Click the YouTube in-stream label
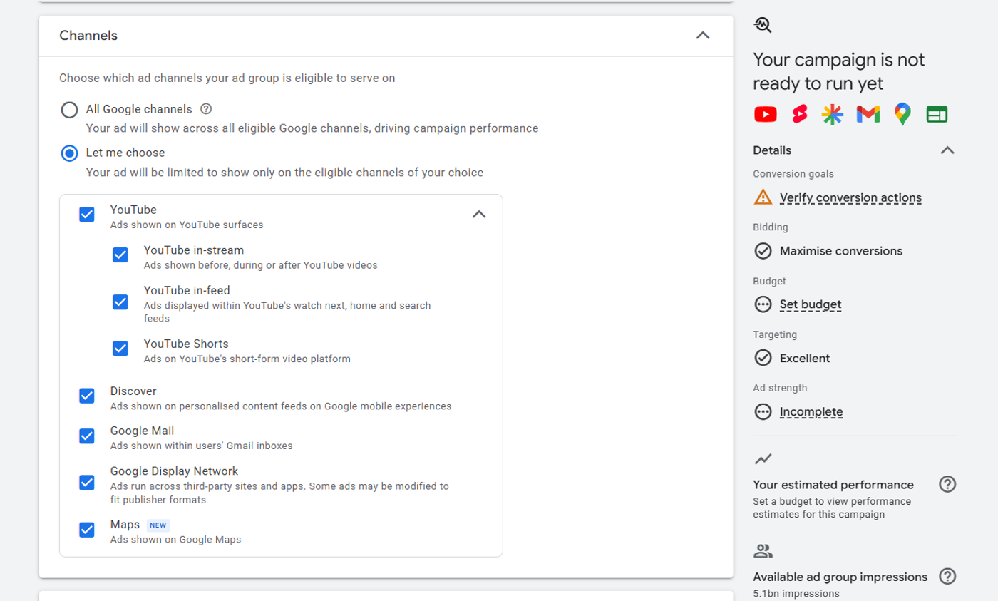 coord(194,250)
